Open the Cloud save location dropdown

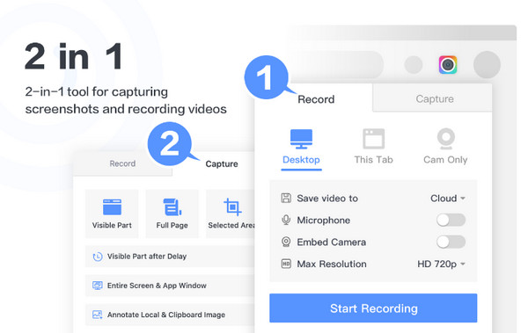coord(448,198)
